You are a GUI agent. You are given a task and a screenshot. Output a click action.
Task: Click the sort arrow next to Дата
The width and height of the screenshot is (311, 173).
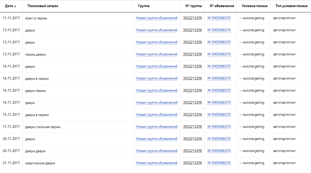(x=15, y=6)
